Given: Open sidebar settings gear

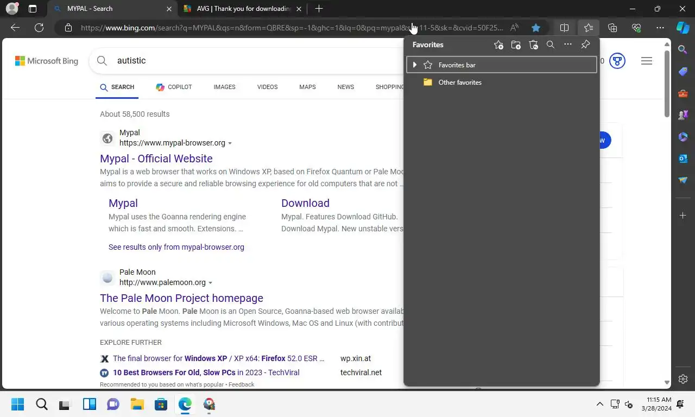Looking at the screenshot, I should click(x=683, y=379).
